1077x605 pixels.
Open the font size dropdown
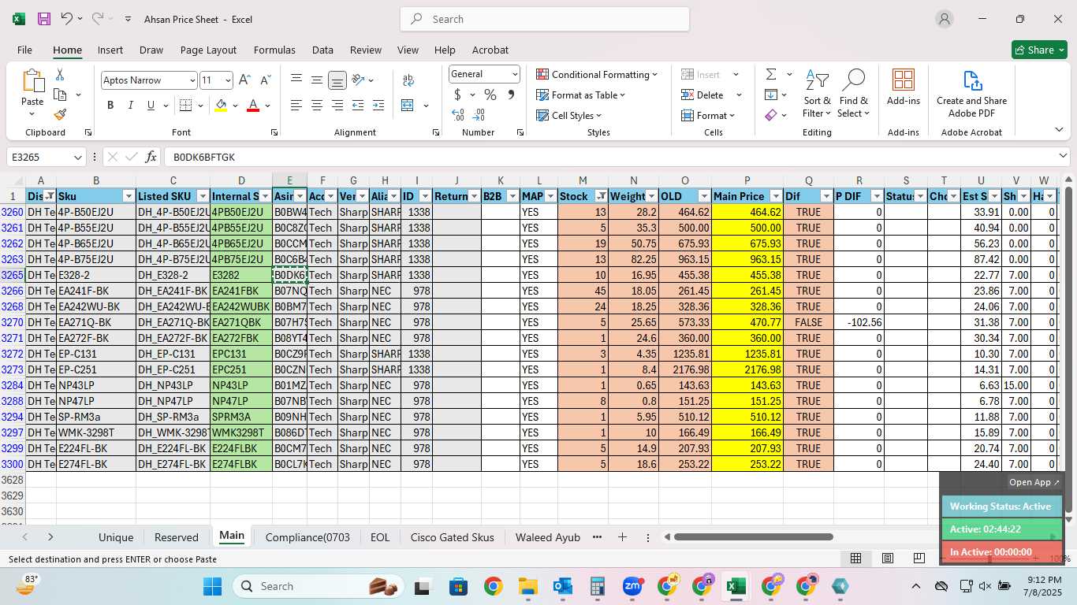click(x=228, y=80)
